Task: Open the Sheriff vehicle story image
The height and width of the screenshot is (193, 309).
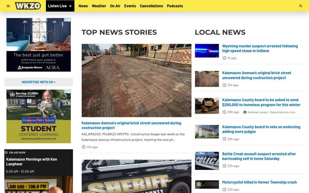Action: tap(136, 176)
